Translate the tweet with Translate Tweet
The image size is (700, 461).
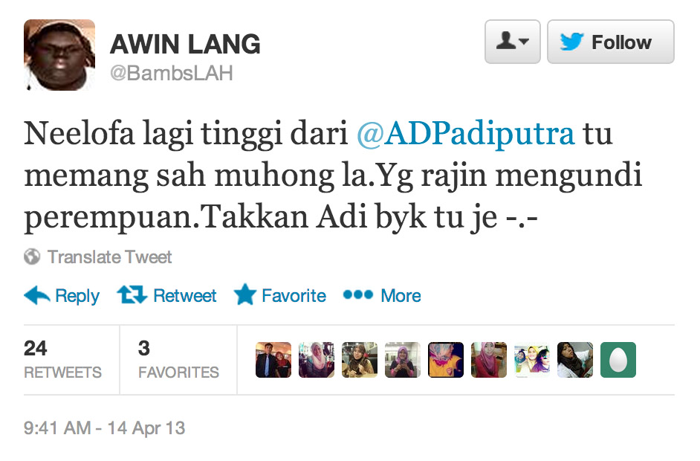(x=110, y=257)
